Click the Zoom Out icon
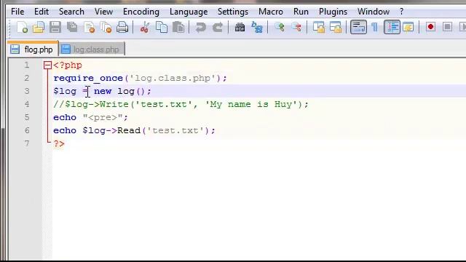 (296, 28)
